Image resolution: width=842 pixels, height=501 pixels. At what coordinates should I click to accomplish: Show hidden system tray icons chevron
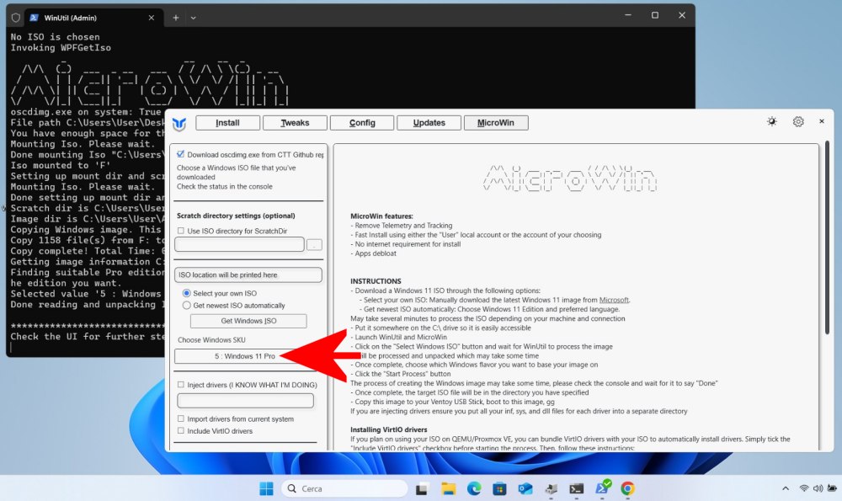785,488
